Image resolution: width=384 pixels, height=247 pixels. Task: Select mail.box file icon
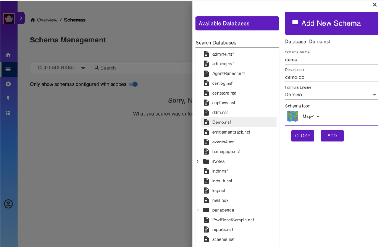[206, 200]
